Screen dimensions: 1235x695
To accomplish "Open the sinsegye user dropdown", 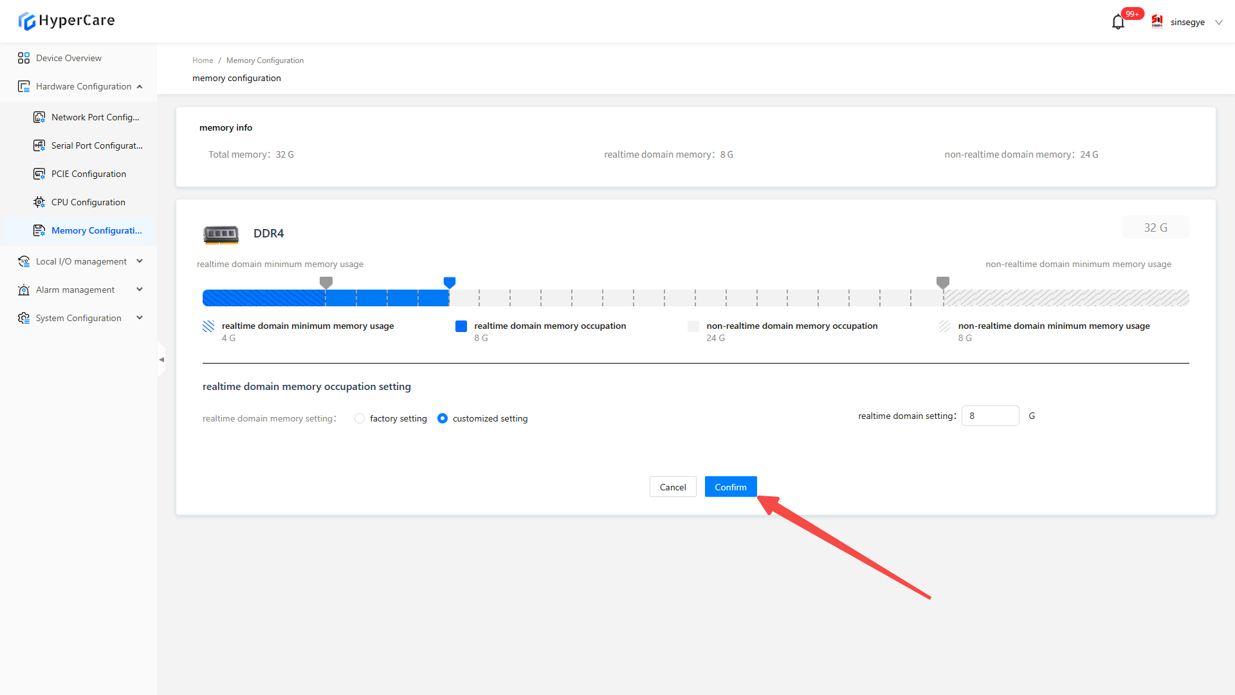I will (1218, 23).
